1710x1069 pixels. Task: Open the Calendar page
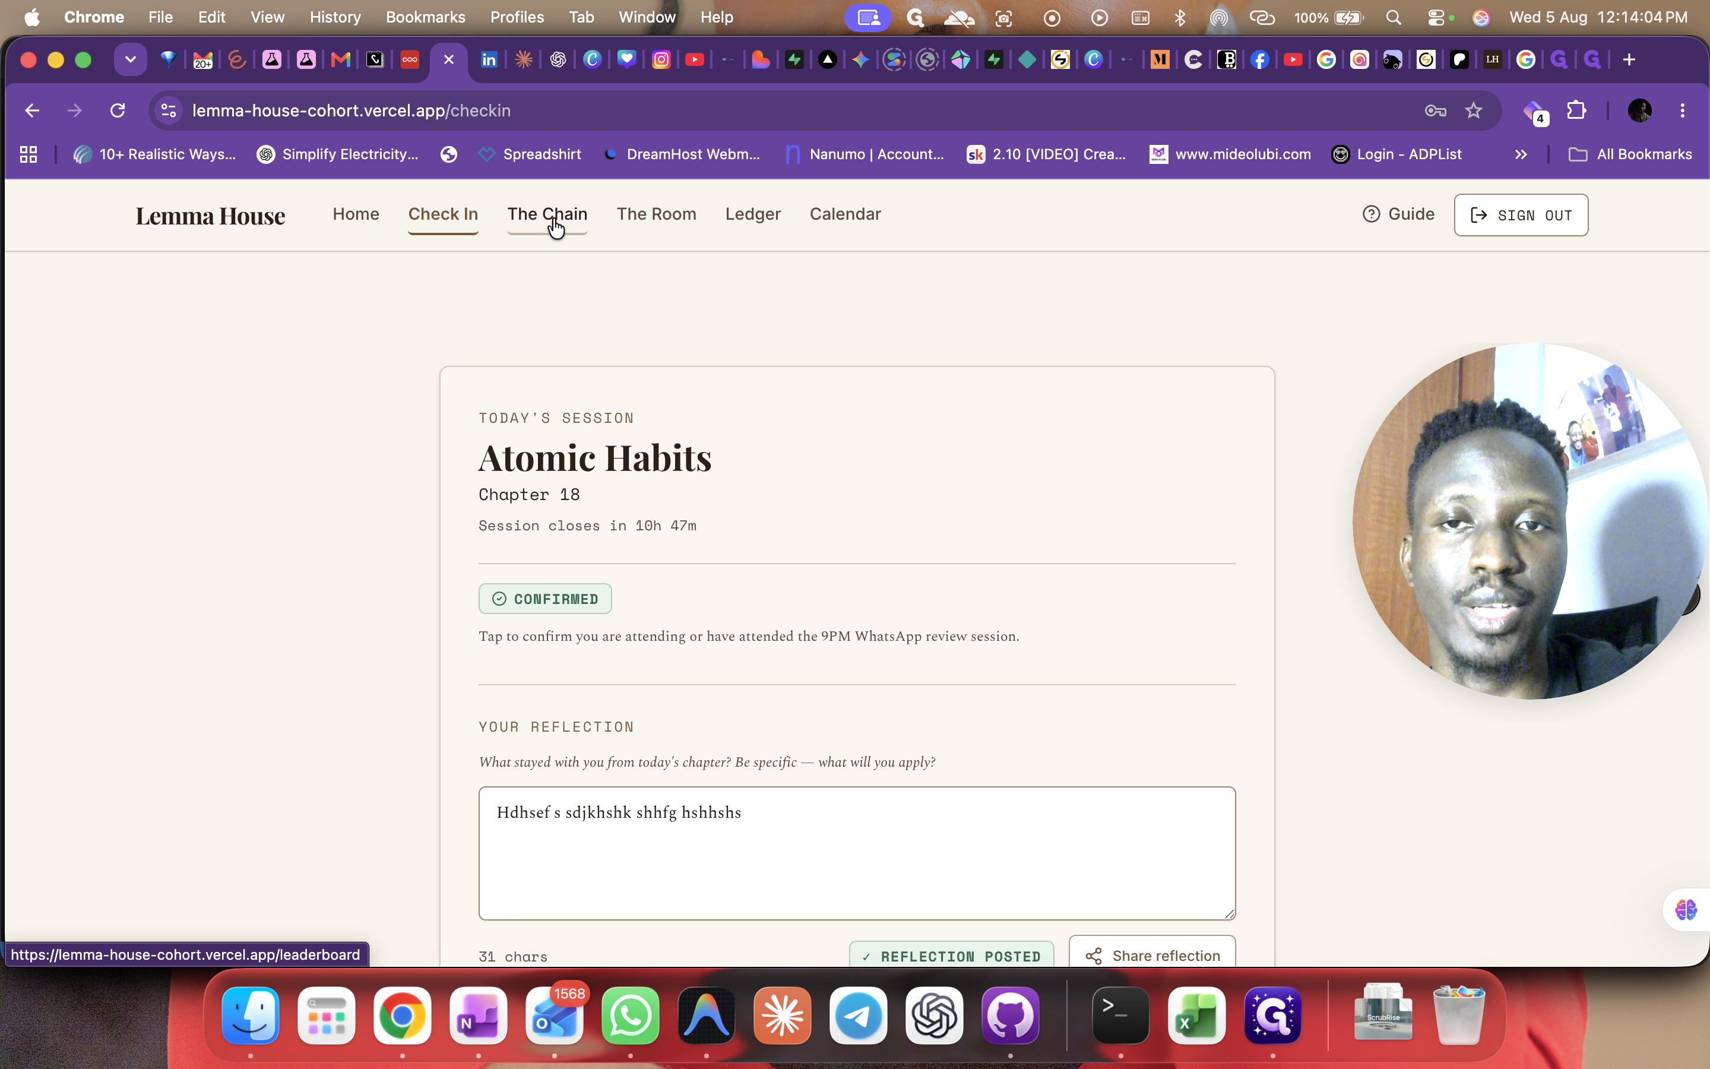click(845, 214)
